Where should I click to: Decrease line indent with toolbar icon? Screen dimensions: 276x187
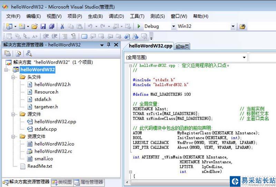(46, 37)
